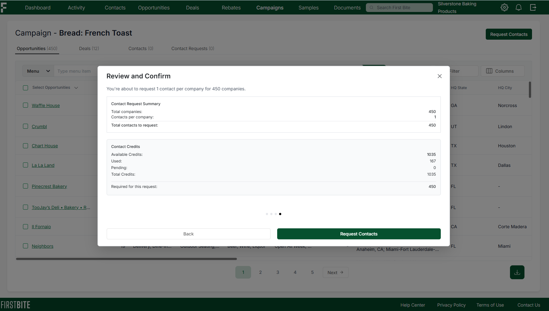Check the Il Fornaio row checkbox
Image resolution: width=549 pixels, height=311 pixels.
[25, 227]
